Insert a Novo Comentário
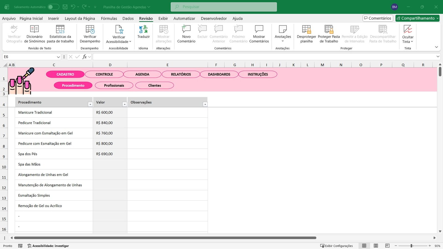 click(186, 33)
